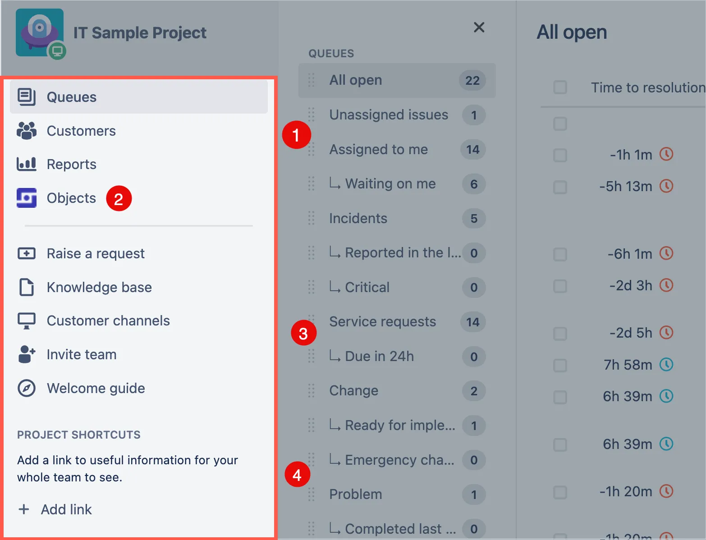Click the clock icon beside -5h 13m
This screenshot has height=540, width=706.
pyautogui.click(x=666, y=186)
